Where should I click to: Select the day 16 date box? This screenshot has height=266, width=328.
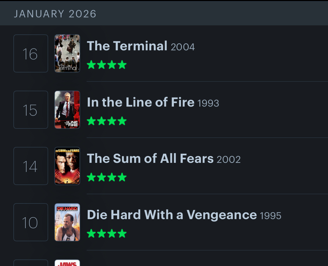(31, 53)
